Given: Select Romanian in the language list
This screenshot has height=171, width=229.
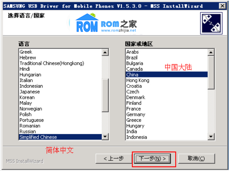Looking at the screenshot, I should [x=60, y=126].
